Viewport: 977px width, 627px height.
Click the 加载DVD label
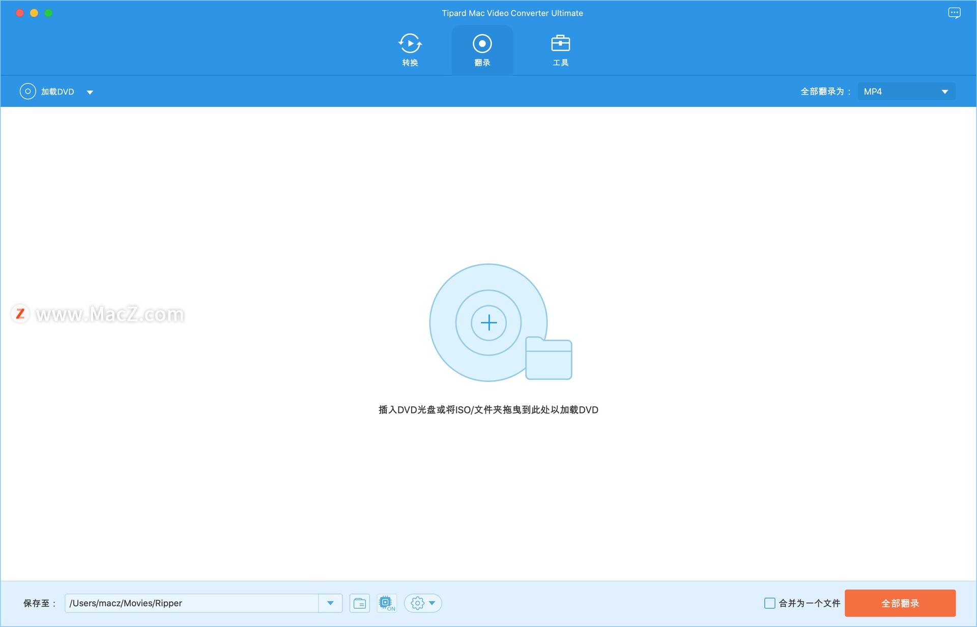click(x=58, y=92)
